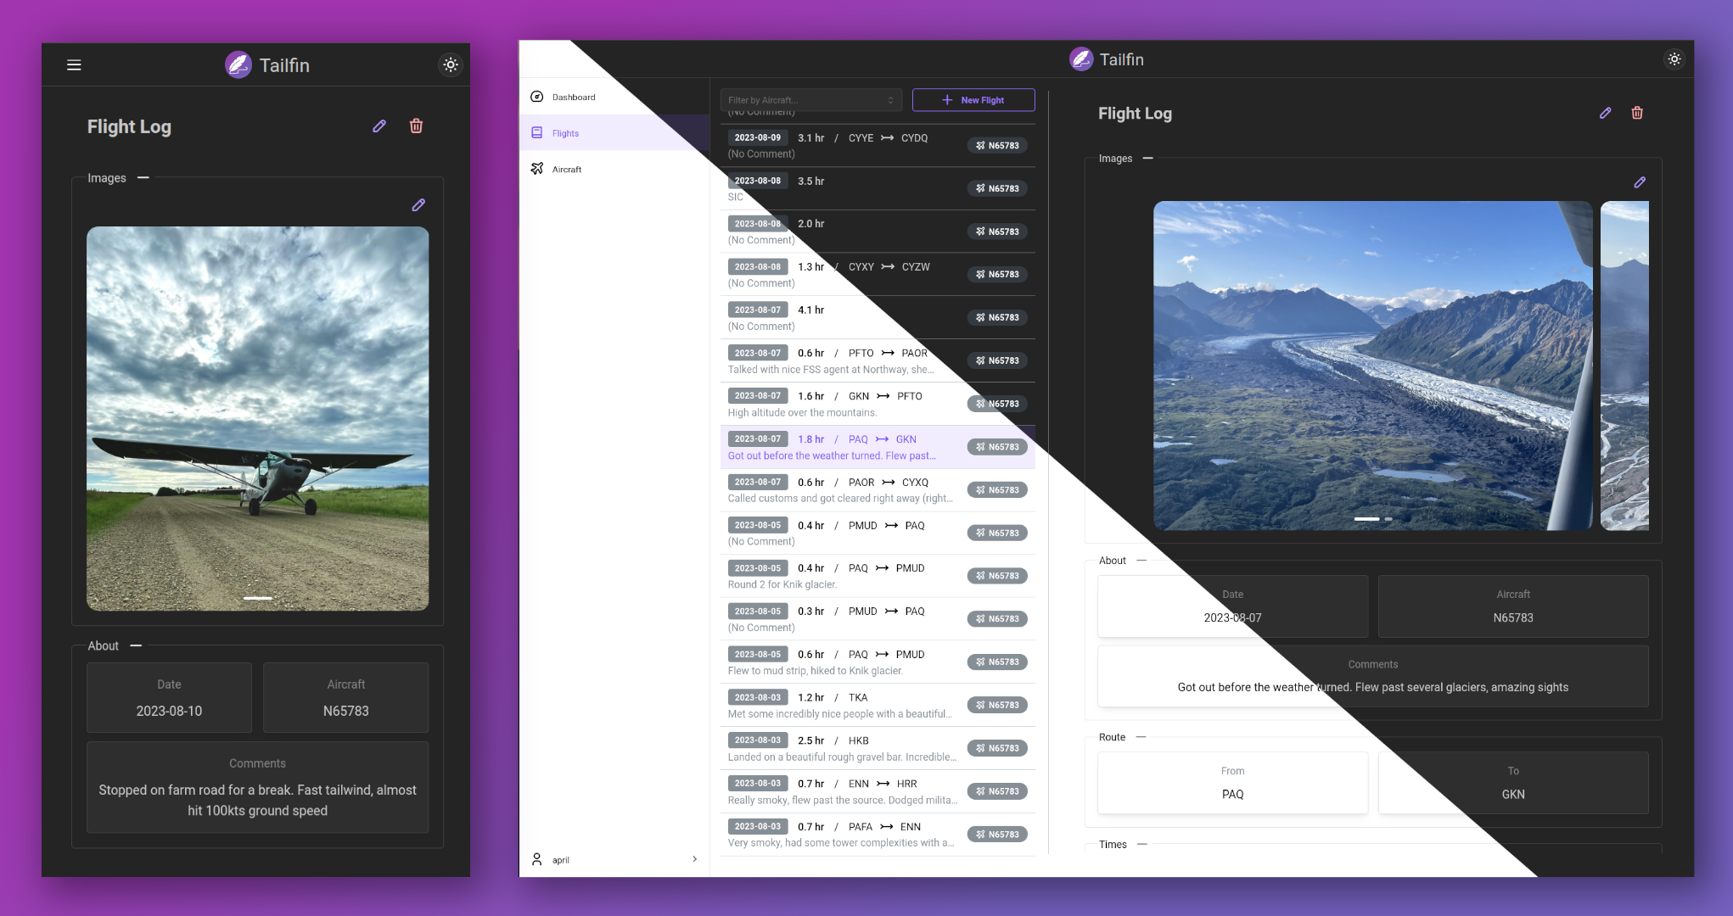Select Aircraft in the sidebar
Viewport: 1733px width, 916px height.
(566, 169)
